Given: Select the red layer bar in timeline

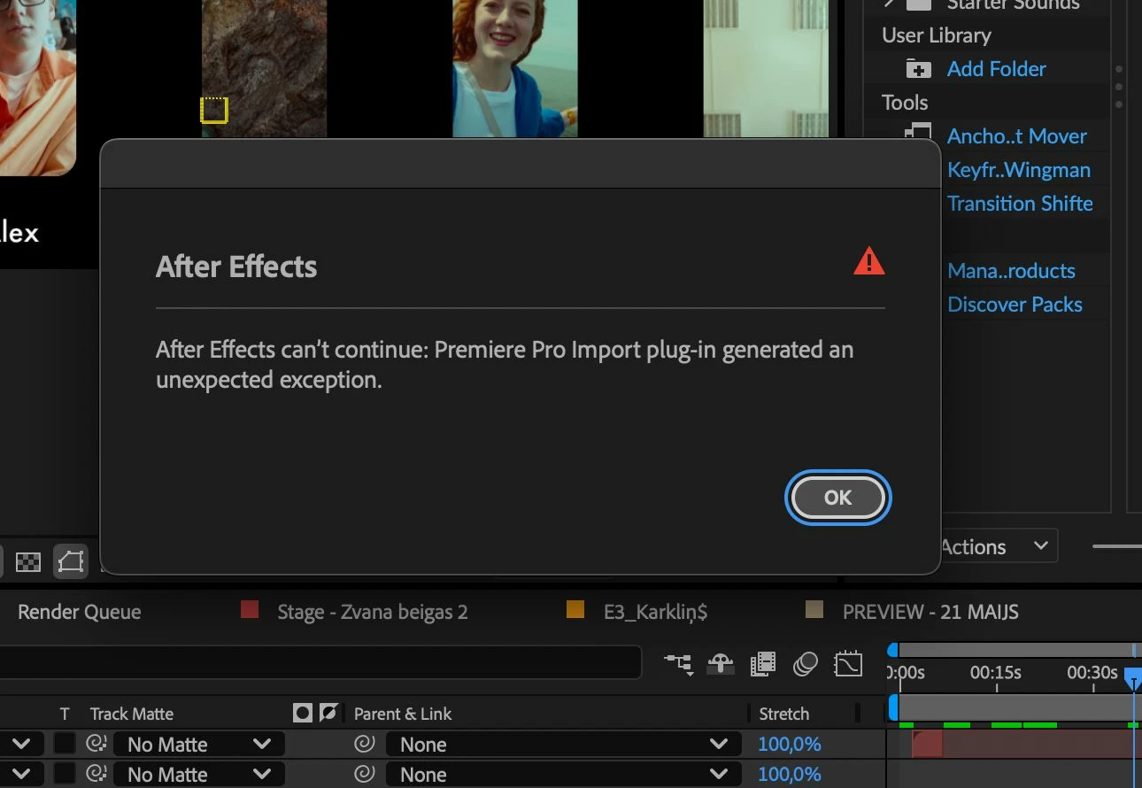Looking at the screenshot, I should [1025, 744].
